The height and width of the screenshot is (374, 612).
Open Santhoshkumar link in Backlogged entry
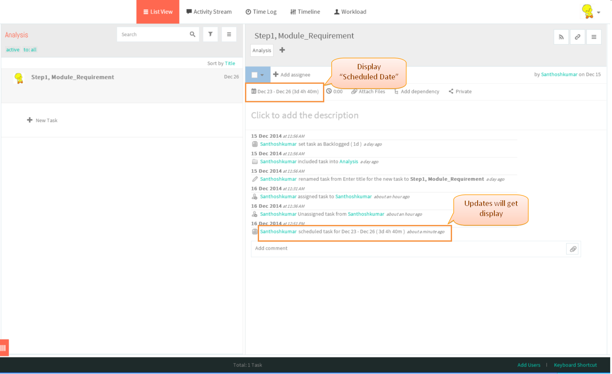coord(278,144)
